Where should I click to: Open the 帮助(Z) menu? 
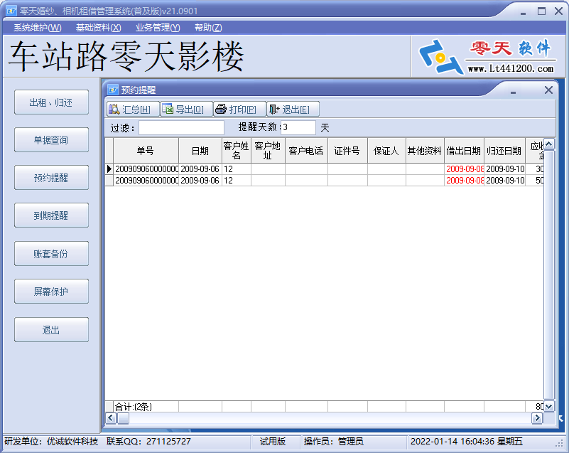tap(208, 28)
